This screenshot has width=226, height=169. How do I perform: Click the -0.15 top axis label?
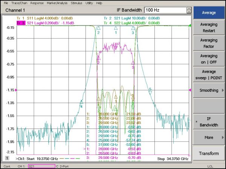coord(10,28)
